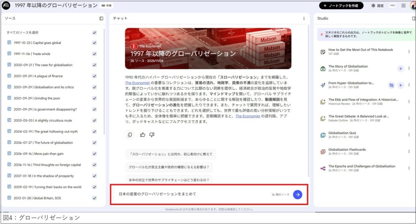Click the 共有 share button
The width and height of the screenshot is (416, 224).
pyautogui.click(x=107, y=6)
